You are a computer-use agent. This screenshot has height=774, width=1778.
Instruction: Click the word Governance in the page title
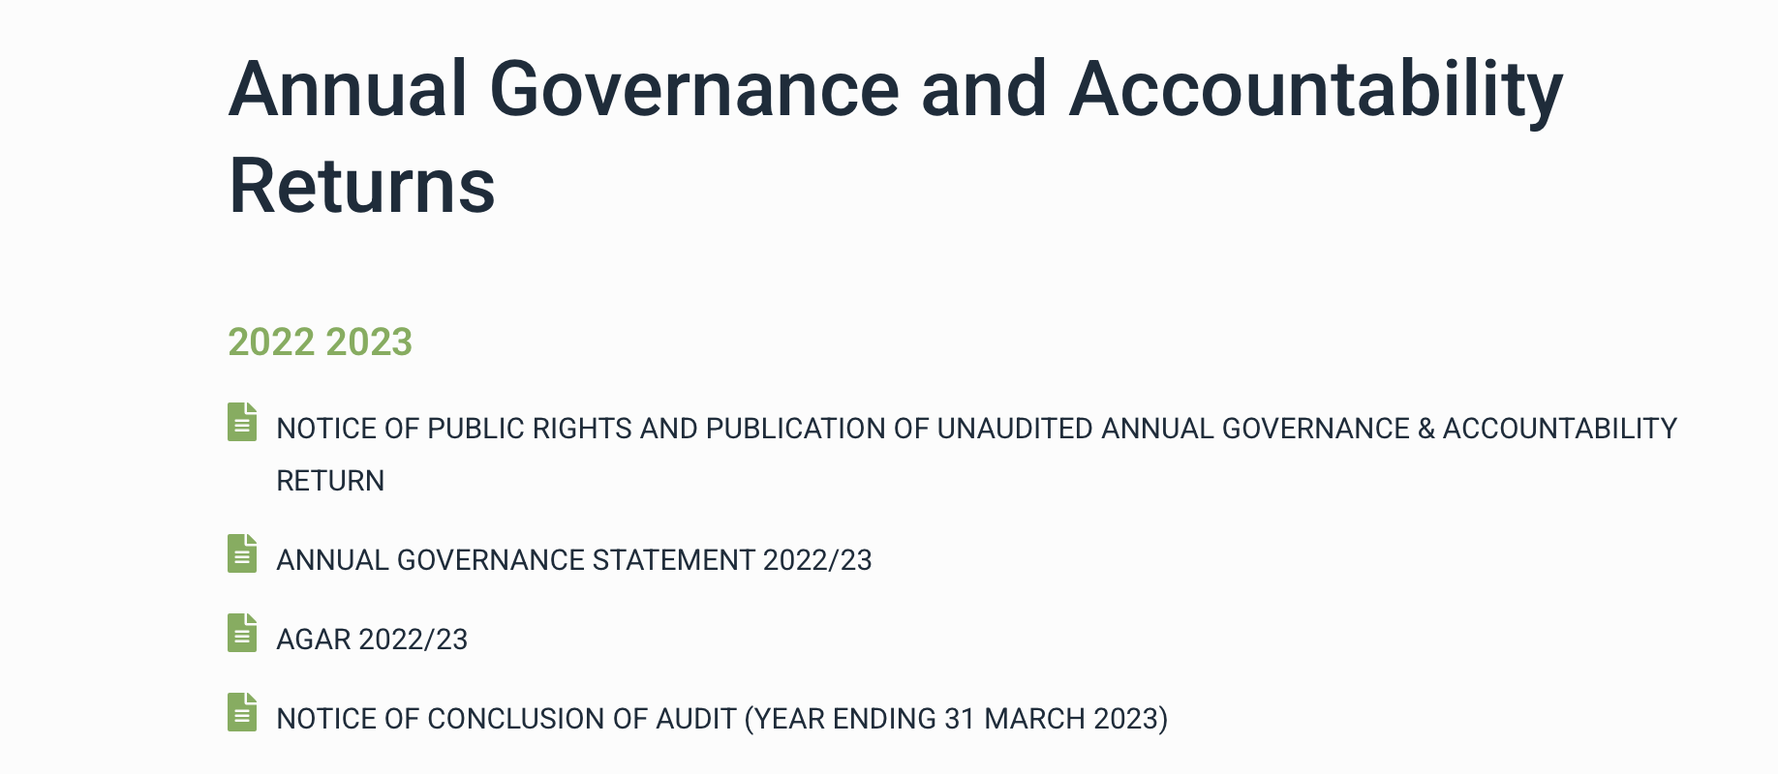pyautogui.click(x=694, y=89)
